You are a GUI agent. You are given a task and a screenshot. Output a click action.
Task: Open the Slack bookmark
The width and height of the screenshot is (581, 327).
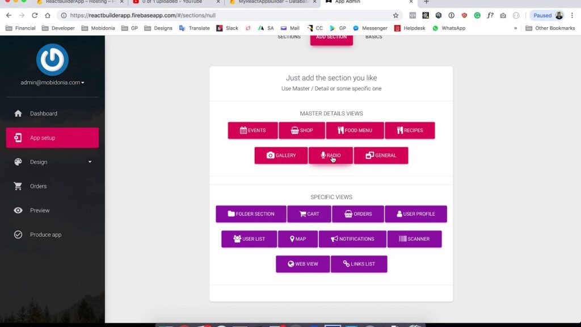[227, 28]
